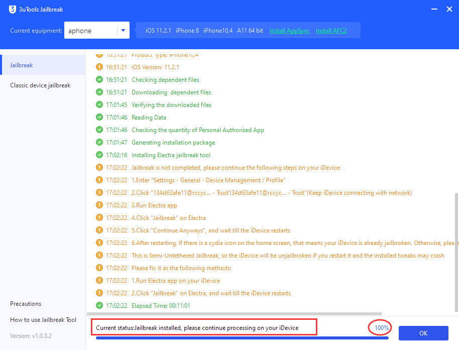Minimize the 3uTools Jailbreak window
Screen dimensions: 459x350
click(x=434, y=10)
